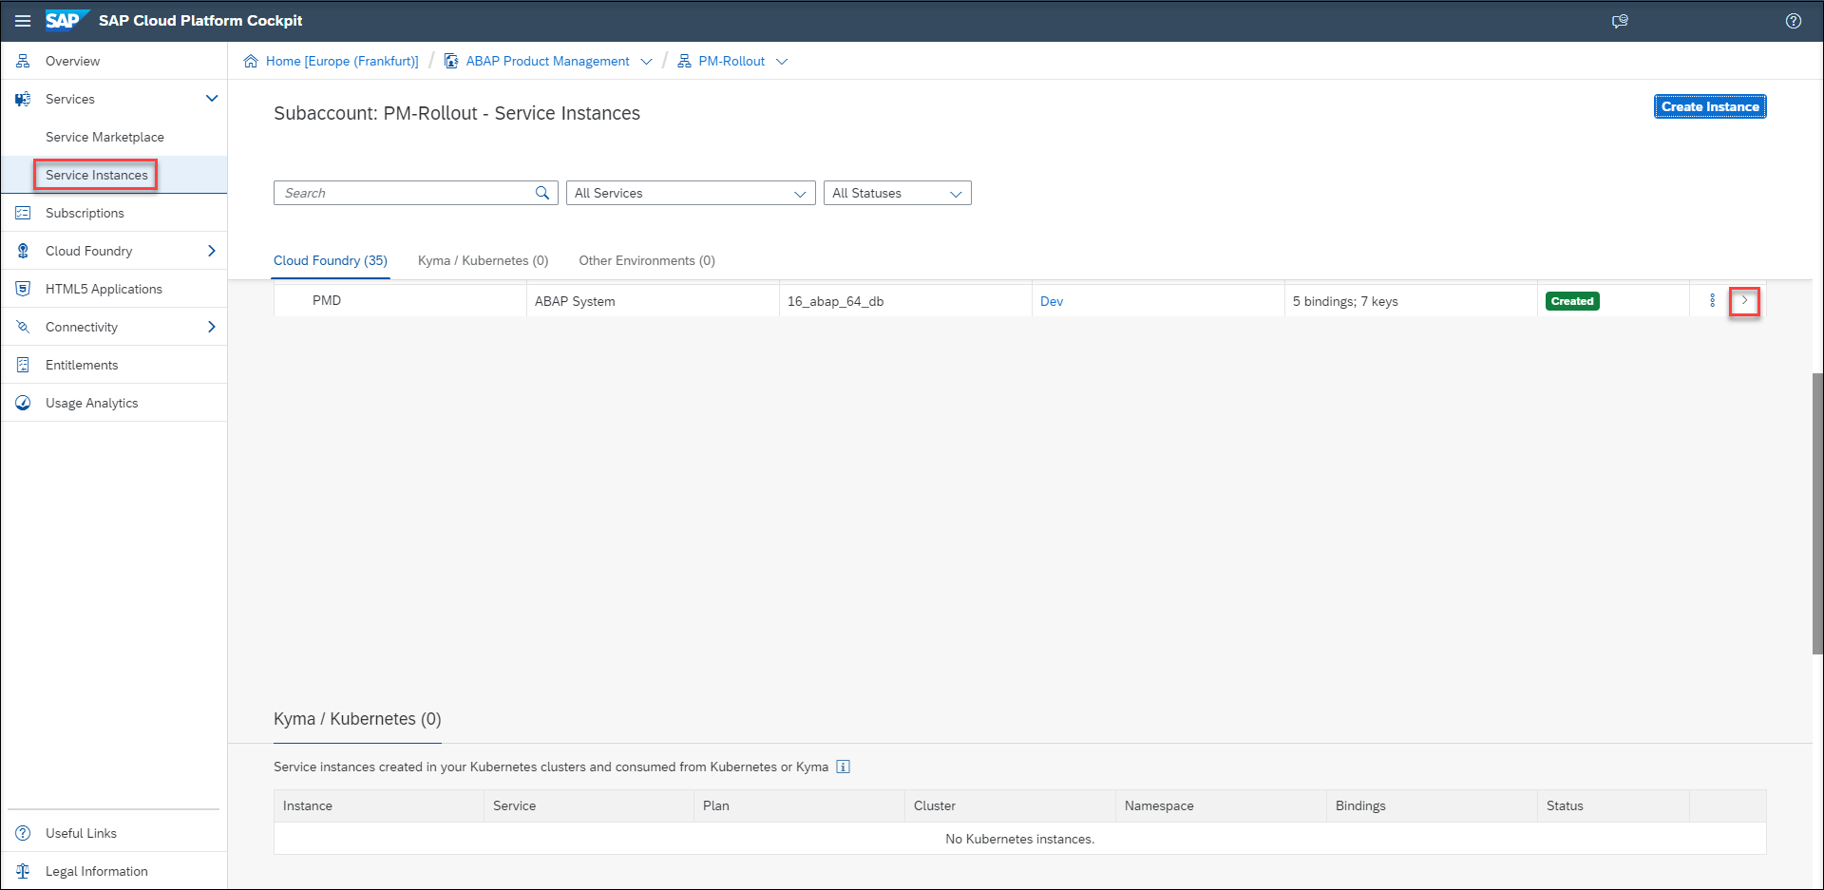
Task: Click the vertical page scrollbar
Action: pos(1817,513)
